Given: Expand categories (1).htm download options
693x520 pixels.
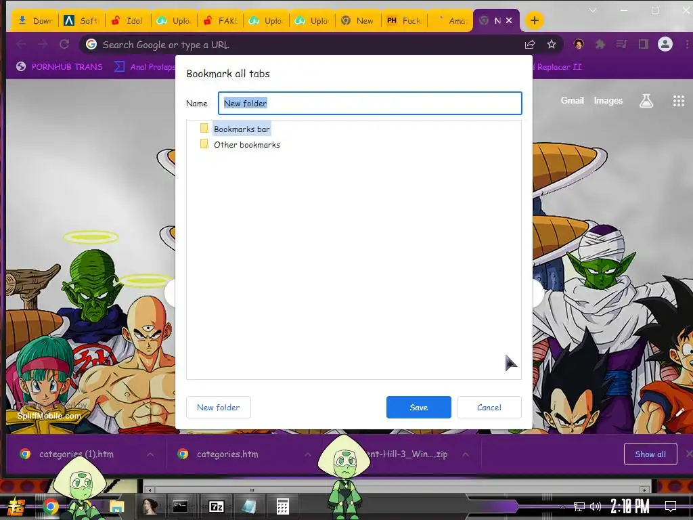Looking at the screenshot, I should click(x=150, y=454).
